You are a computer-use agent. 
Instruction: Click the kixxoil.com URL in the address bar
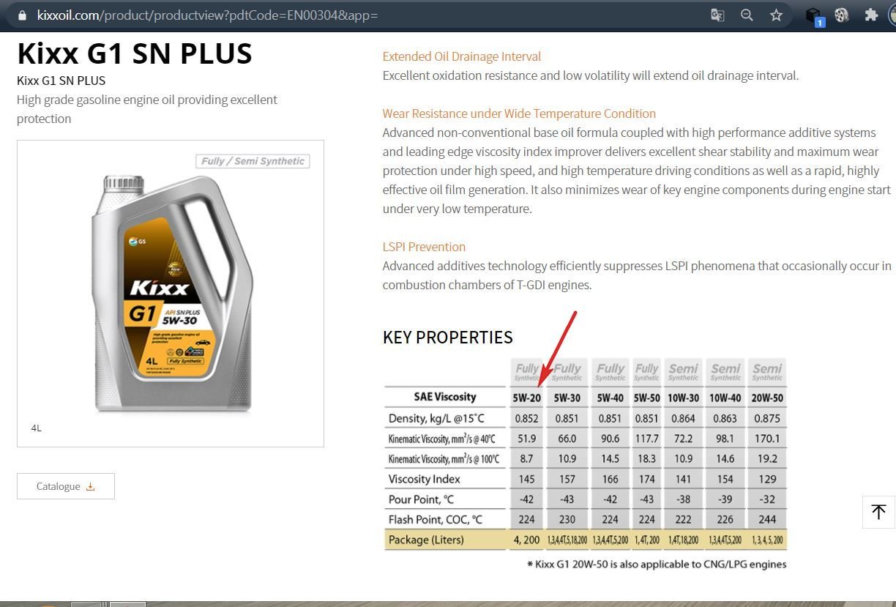207,15
